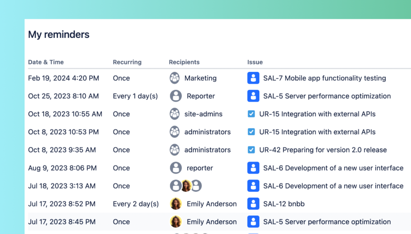This screenshot has width=411, height=234.
Task: Click the Marketing group avatar icon
Action: [x=175, y=78]
